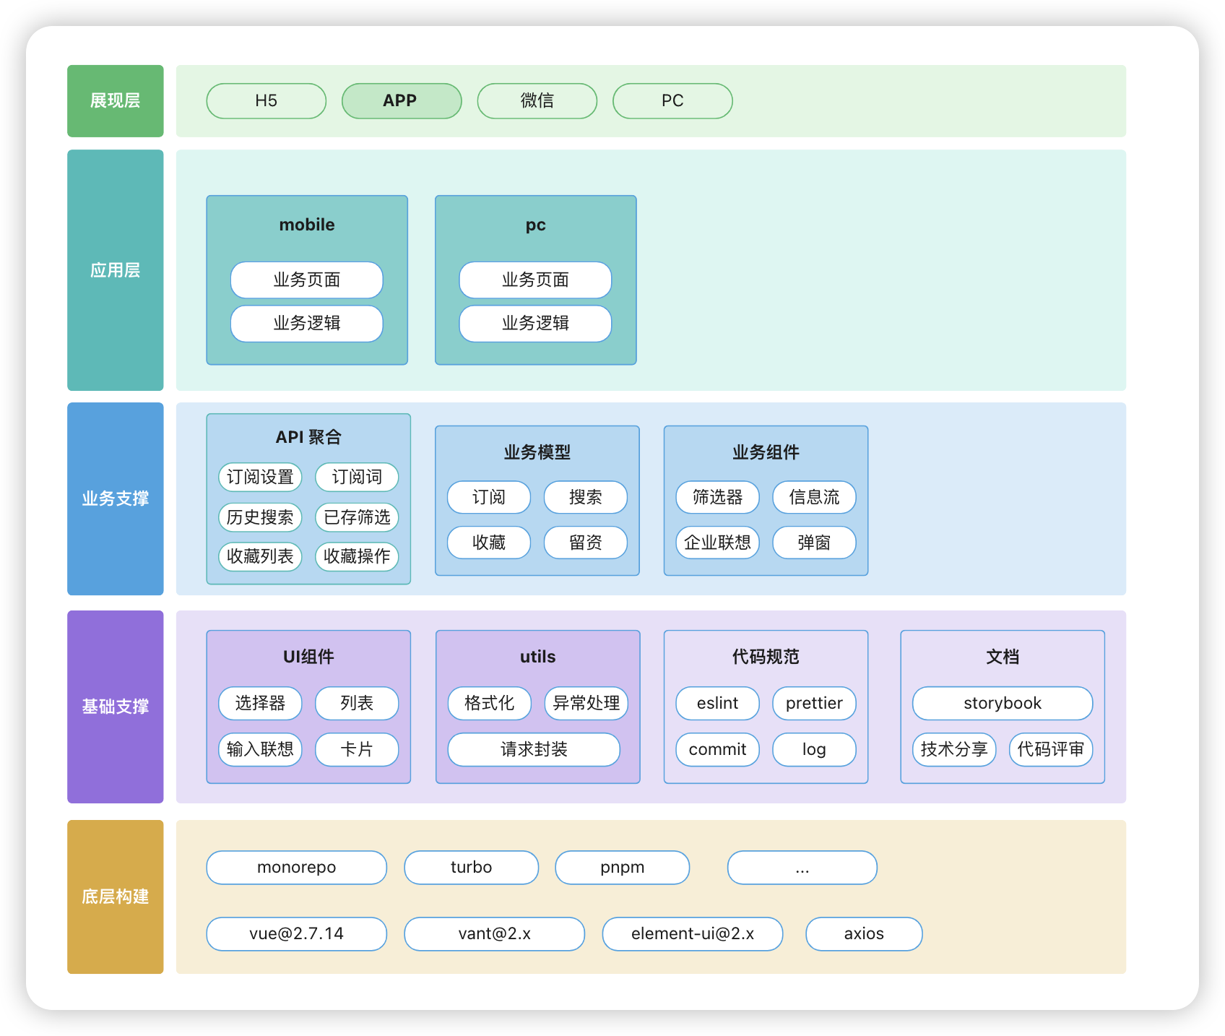Click the 卡片 pill
This screenshot has height=1036, width=1225.
pyautogui.click(x=357, y=749)
